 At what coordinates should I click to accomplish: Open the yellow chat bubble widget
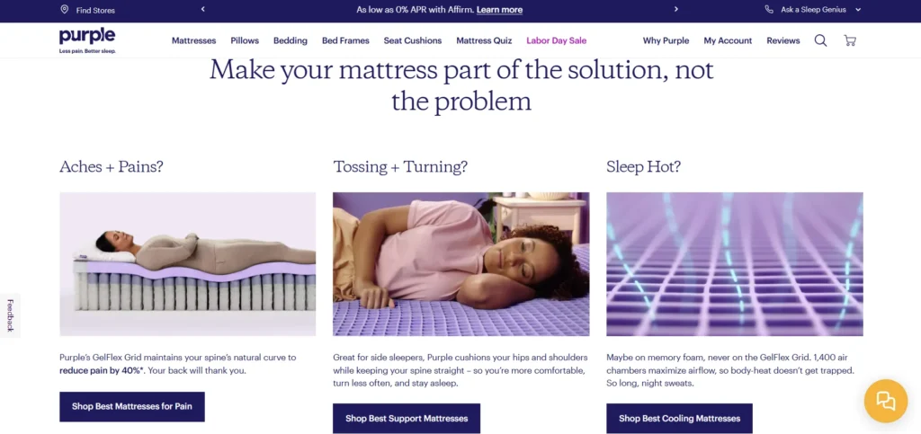pos(885,401)
